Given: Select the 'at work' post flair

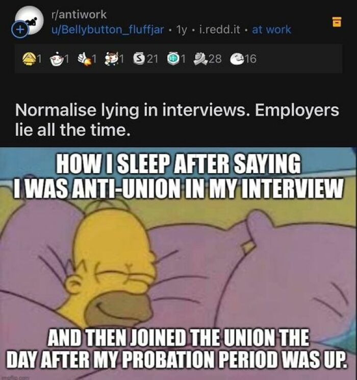Looking at the screenshot, I should click(271, 30).
